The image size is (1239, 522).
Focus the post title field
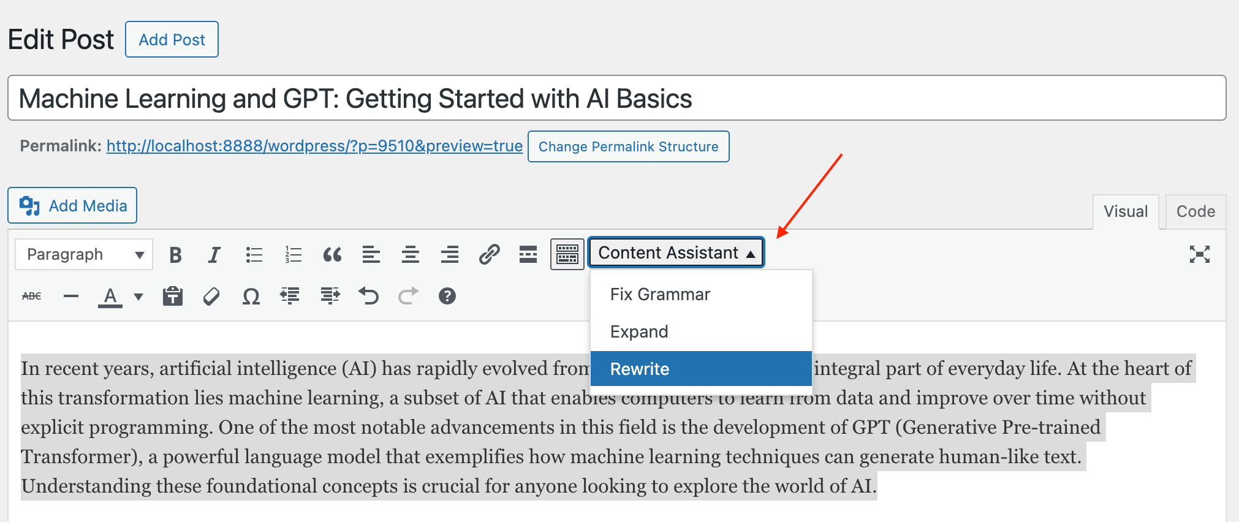click(617, 98)
